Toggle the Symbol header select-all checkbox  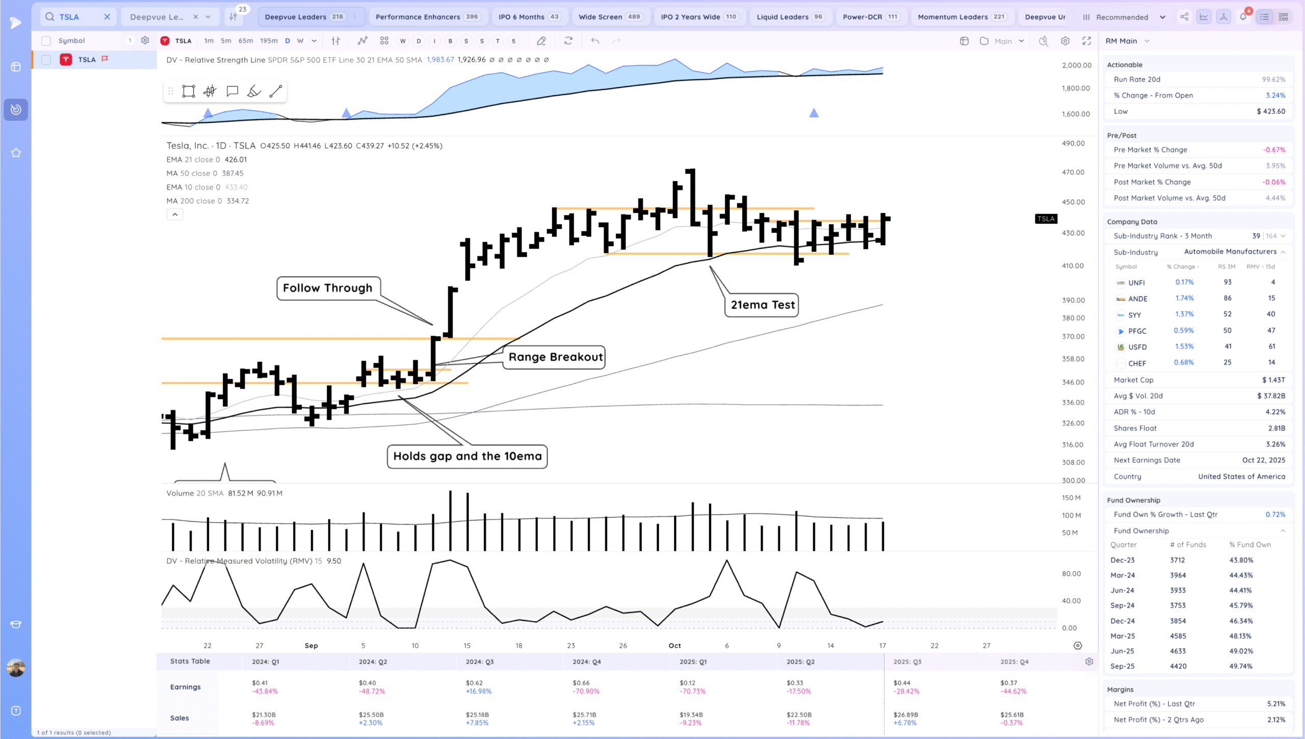[x=46, y=41]
